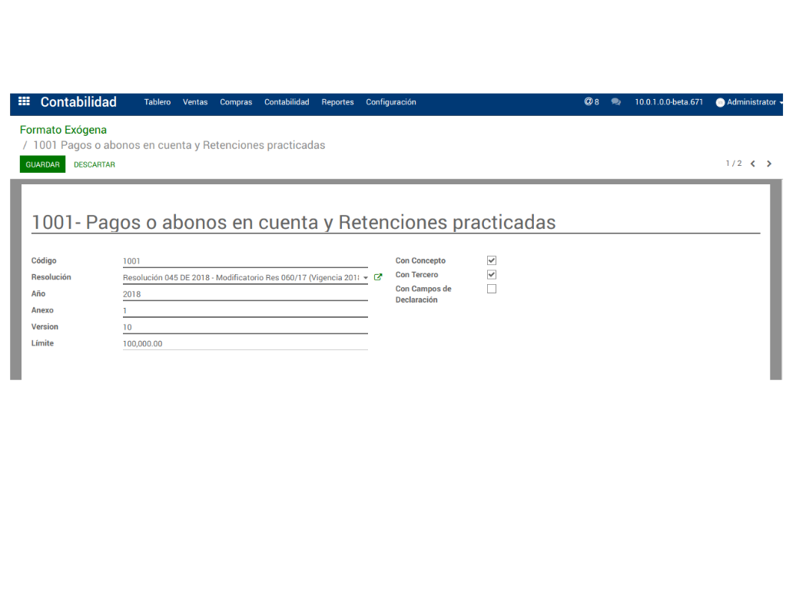The image size is (786, 589).
Task: Expand the Resolución dropdown arrow
Action: 366,277
